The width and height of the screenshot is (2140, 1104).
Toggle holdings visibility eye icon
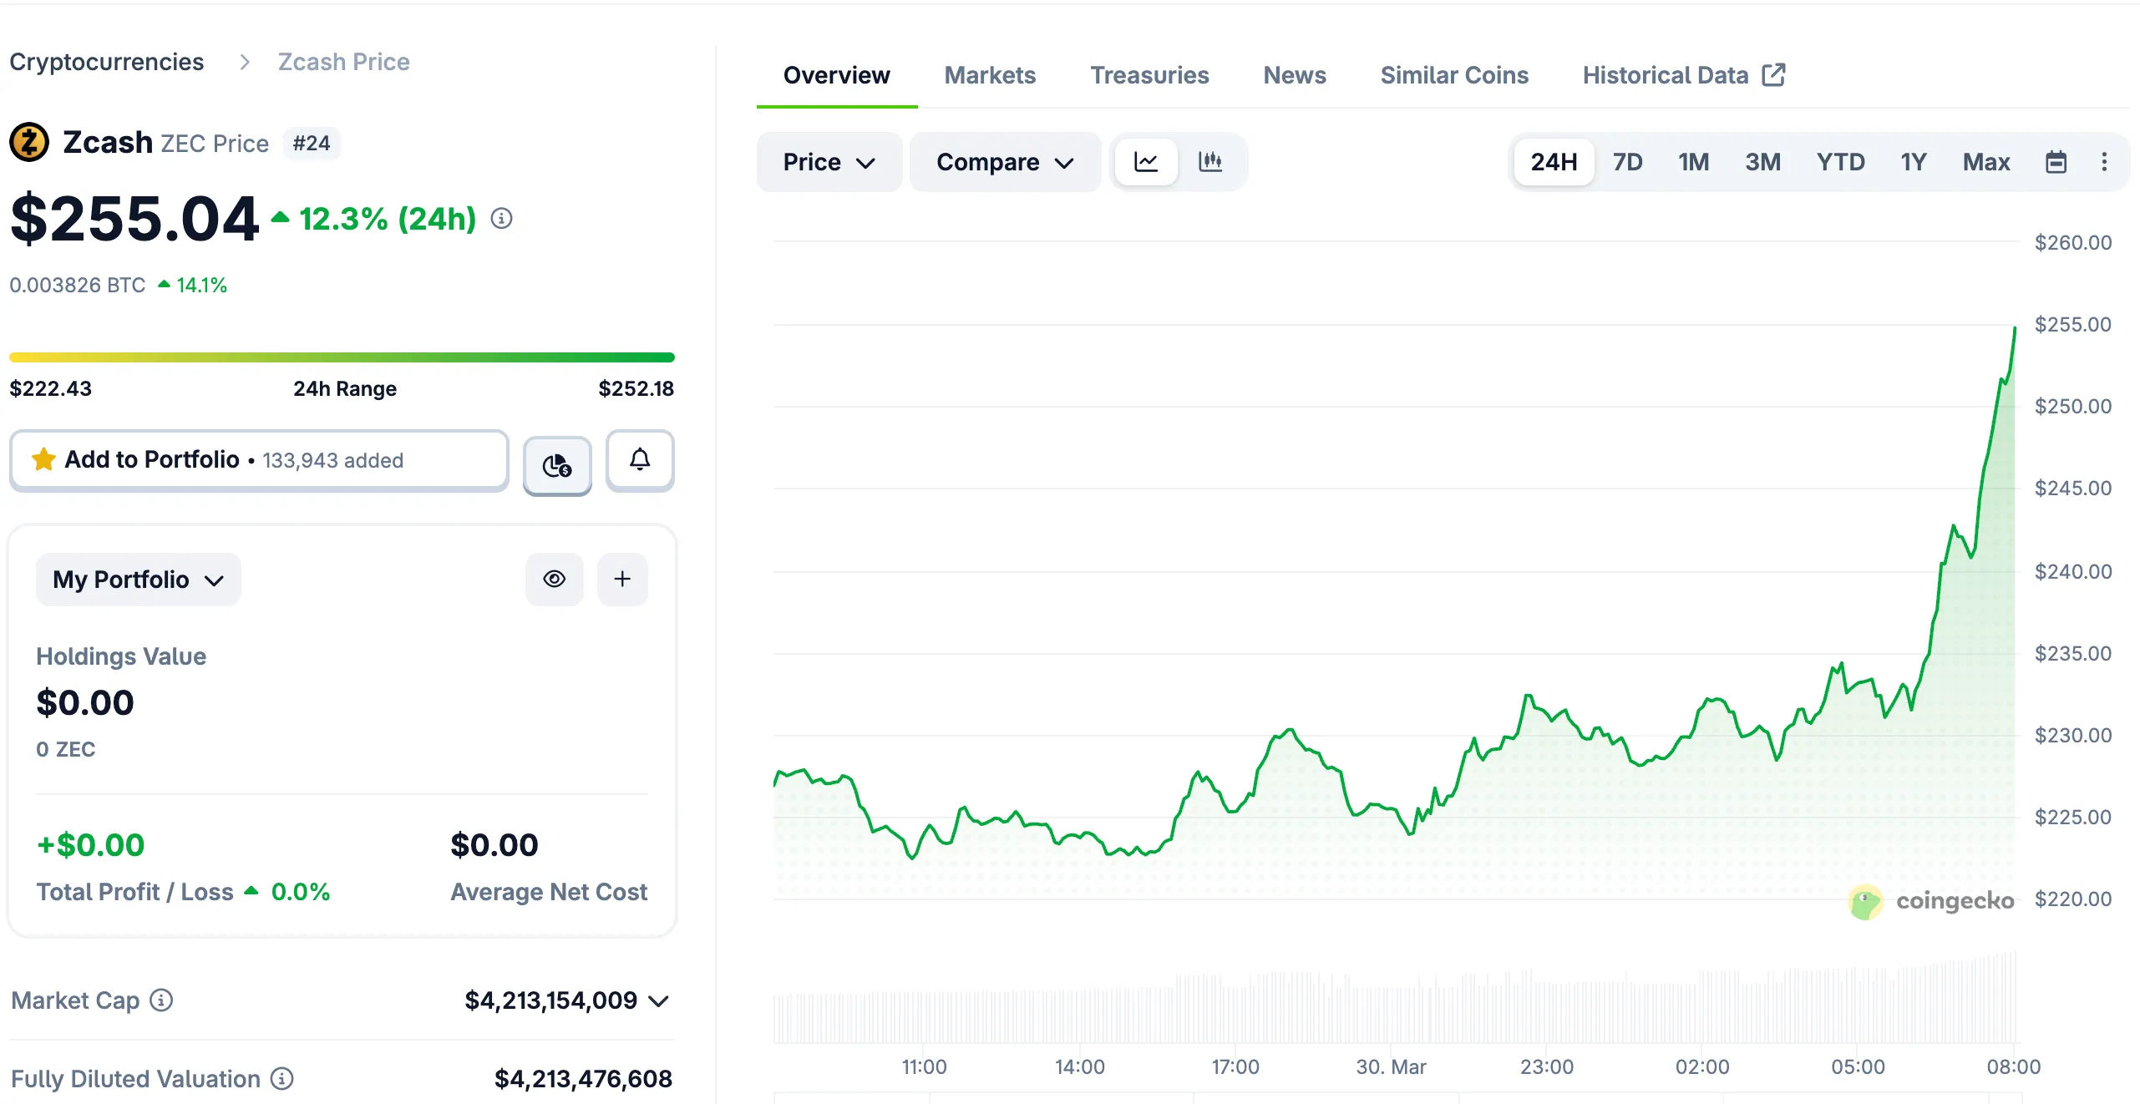pos(555,579)
